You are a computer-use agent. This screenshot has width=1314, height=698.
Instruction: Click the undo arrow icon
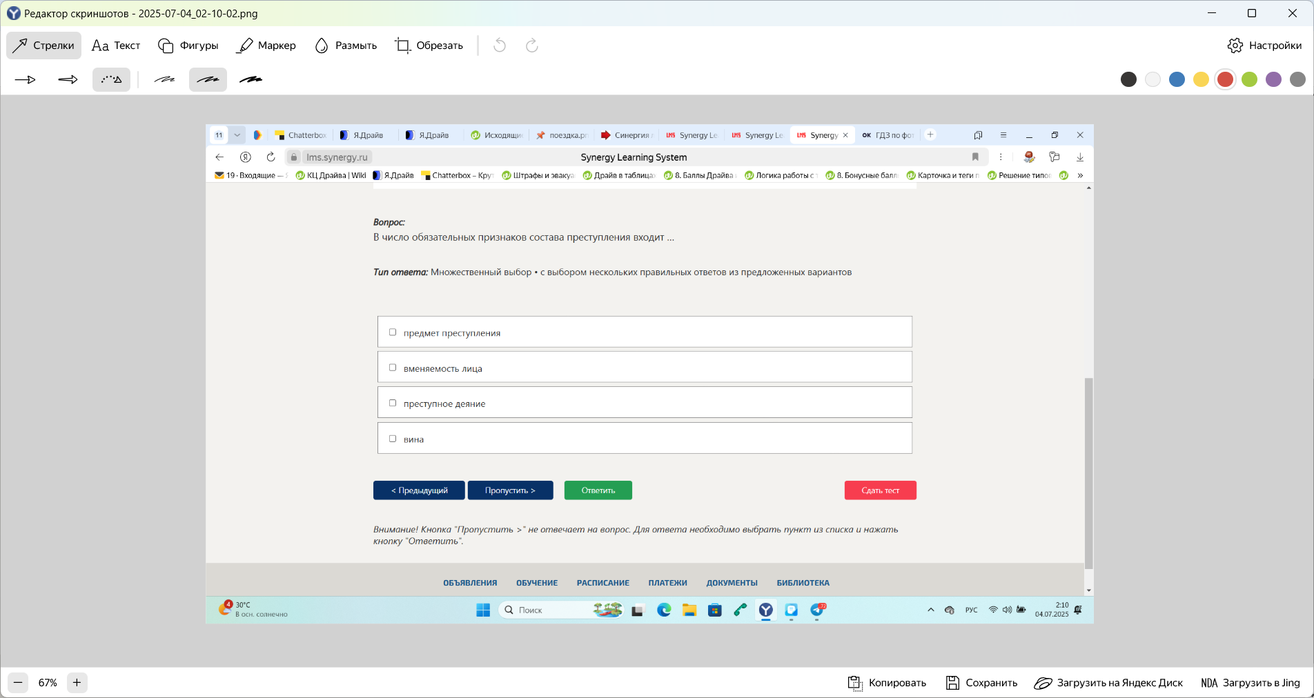click(500, 46)
